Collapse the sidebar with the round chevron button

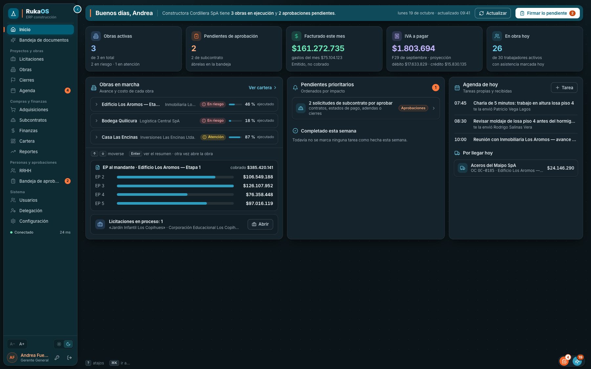(x=77, y=9)
